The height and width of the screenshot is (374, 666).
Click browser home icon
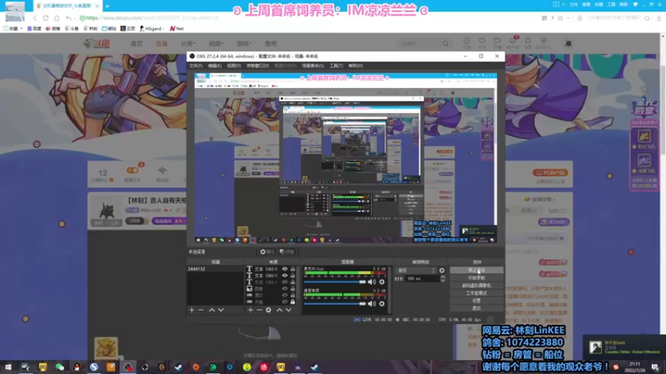coord(57,18)
